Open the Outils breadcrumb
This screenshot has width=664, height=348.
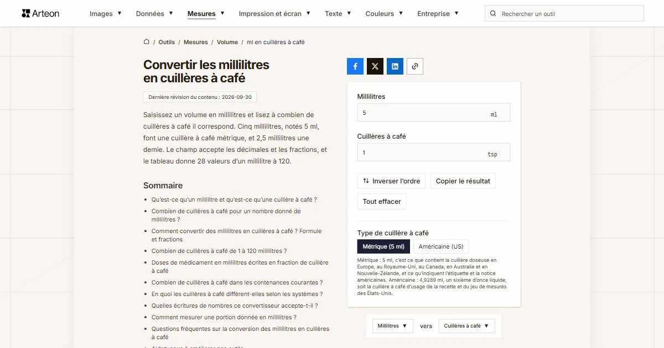pos(167,42)
